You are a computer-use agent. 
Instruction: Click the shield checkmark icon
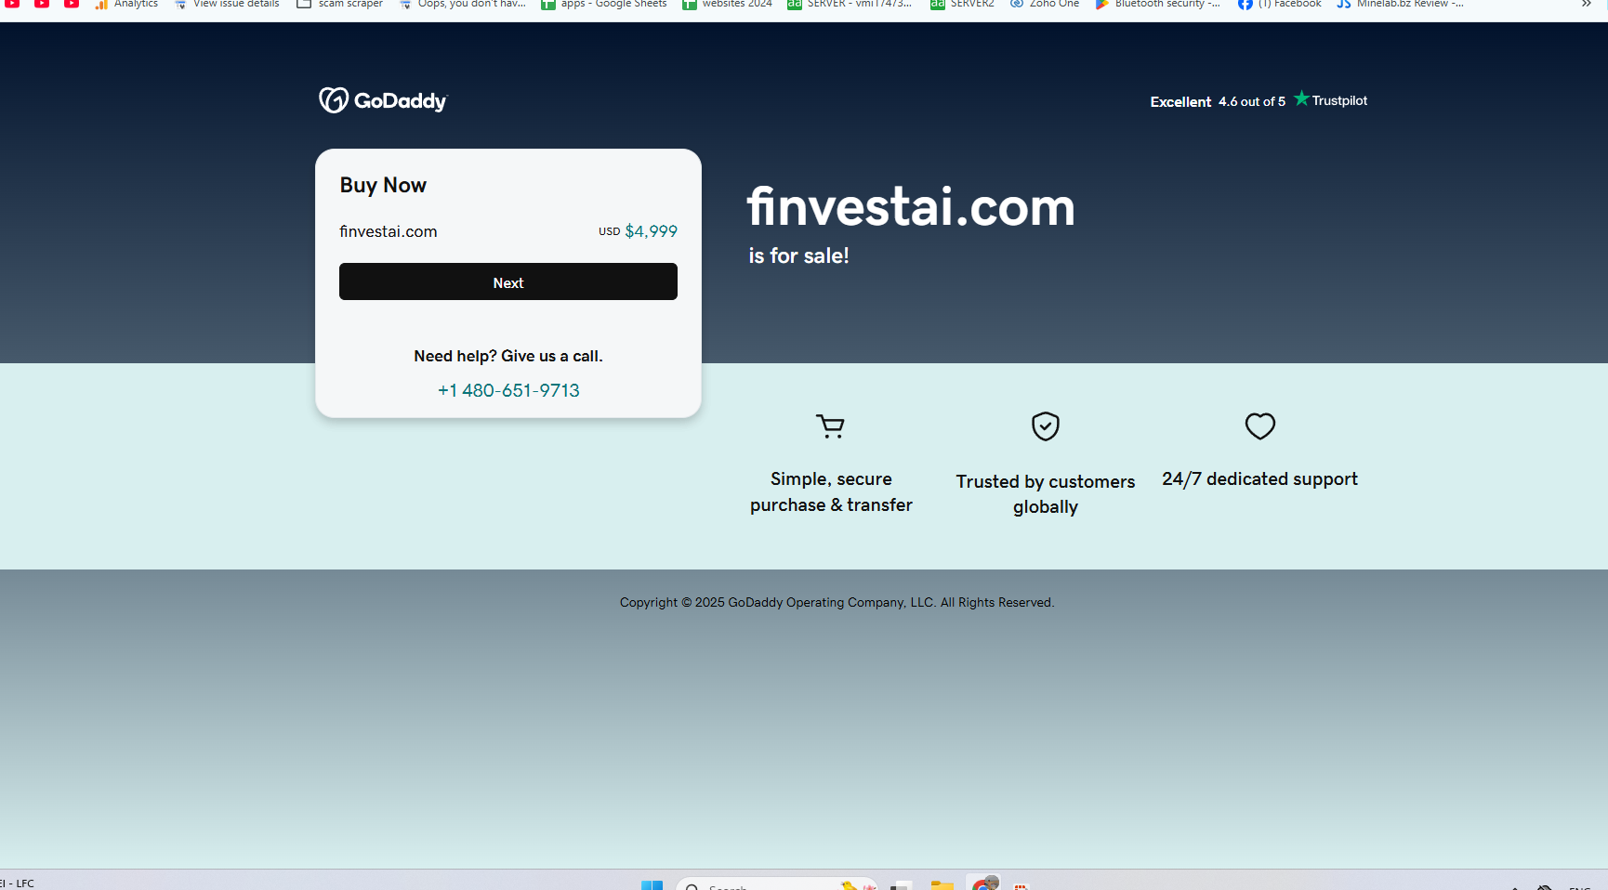coord(1046,426)
